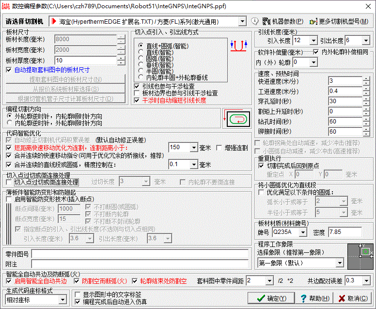This screenshot has width=376, height=309.
Task: Toggle 自动提取套料图中的板材尺寸 checkbox
Action: (9, 70)
